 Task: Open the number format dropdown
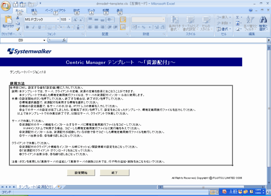pyautogui.click(x=163, y=20)
